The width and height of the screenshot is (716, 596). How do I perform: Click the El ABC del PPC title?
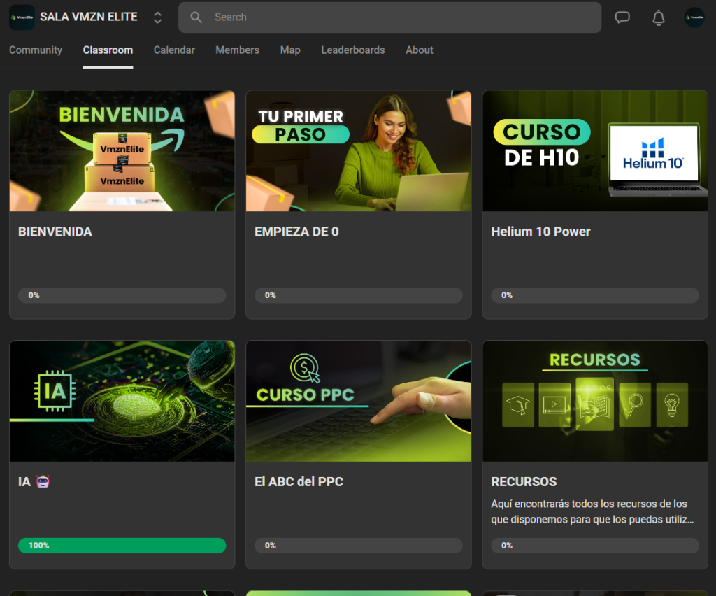point(299,482)
